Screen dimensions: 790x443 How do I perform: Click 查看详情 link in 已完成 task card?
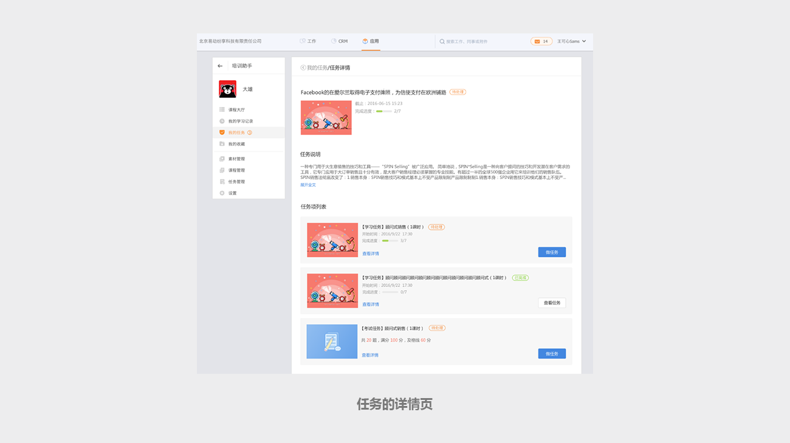click(371, 305)
